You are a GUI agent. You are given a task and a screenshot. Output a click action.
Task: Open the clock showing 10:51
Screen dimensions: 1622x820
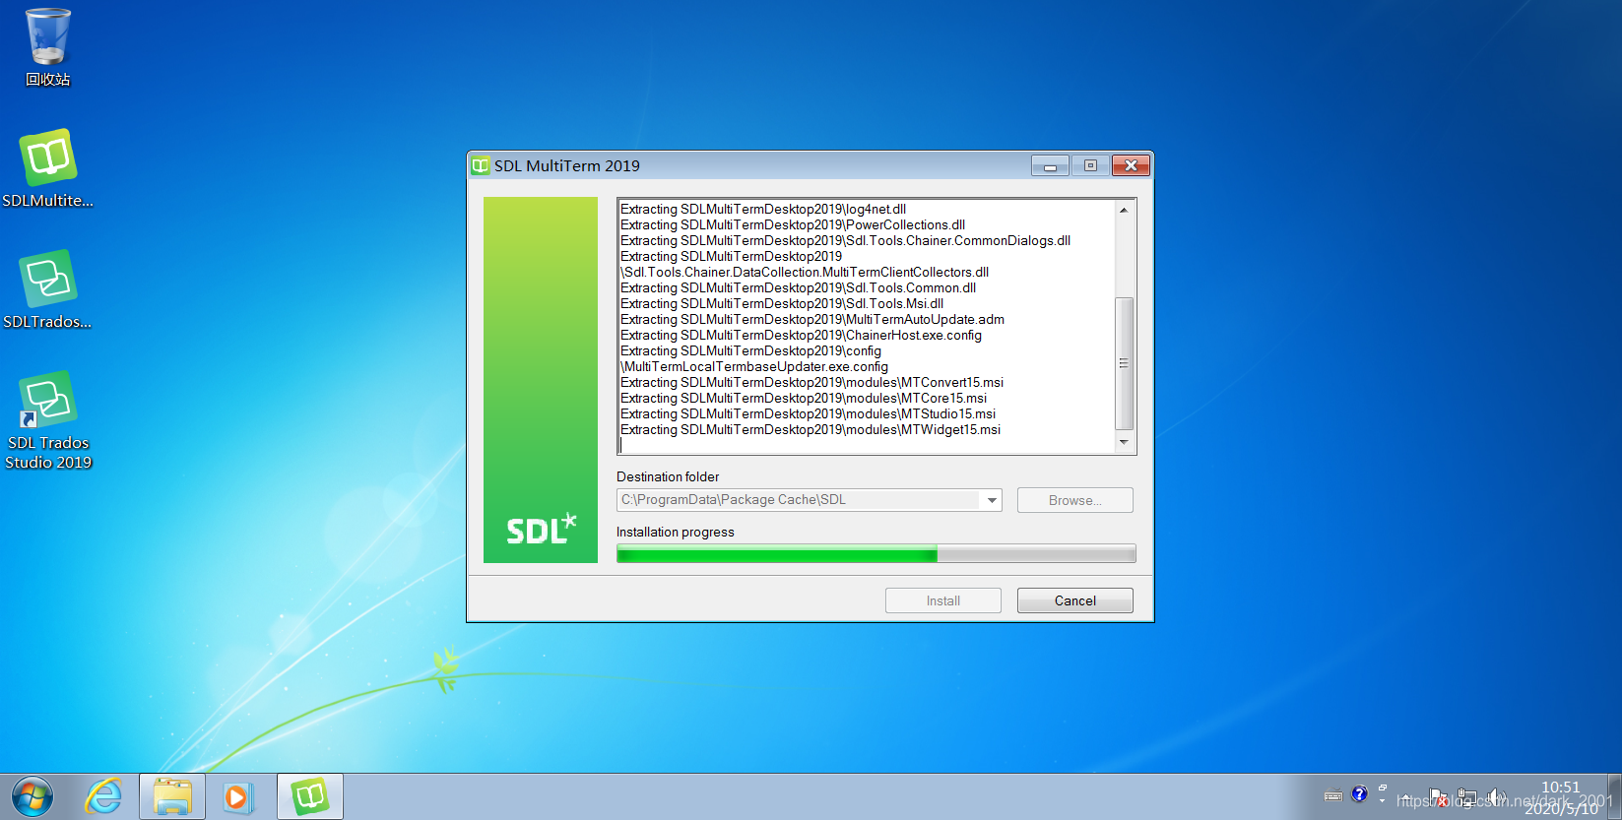tap(1561, 797)
